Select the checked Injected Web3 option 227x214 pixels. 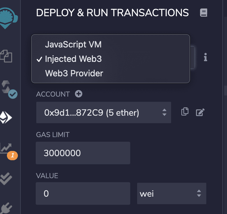73,59
